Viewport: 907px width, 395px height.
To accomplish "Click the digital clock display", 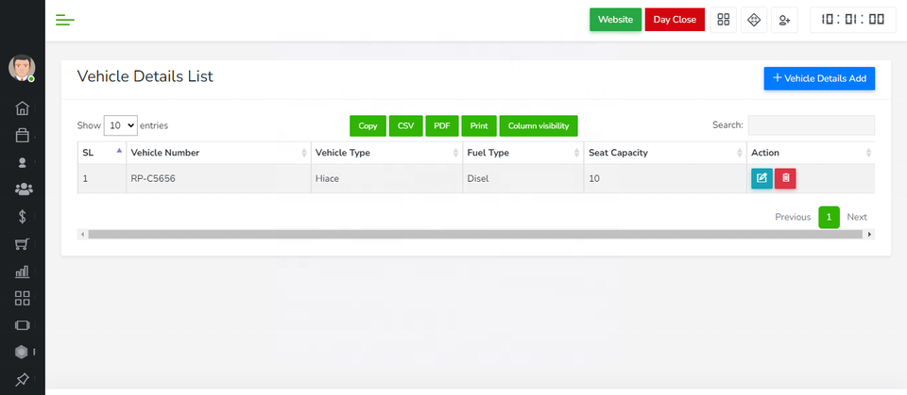I will (x=852, y=20).
